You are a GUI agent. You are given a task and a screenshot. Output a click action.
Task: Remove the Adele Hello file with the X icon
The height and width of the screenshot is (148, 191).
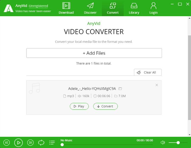coord(157,85)
